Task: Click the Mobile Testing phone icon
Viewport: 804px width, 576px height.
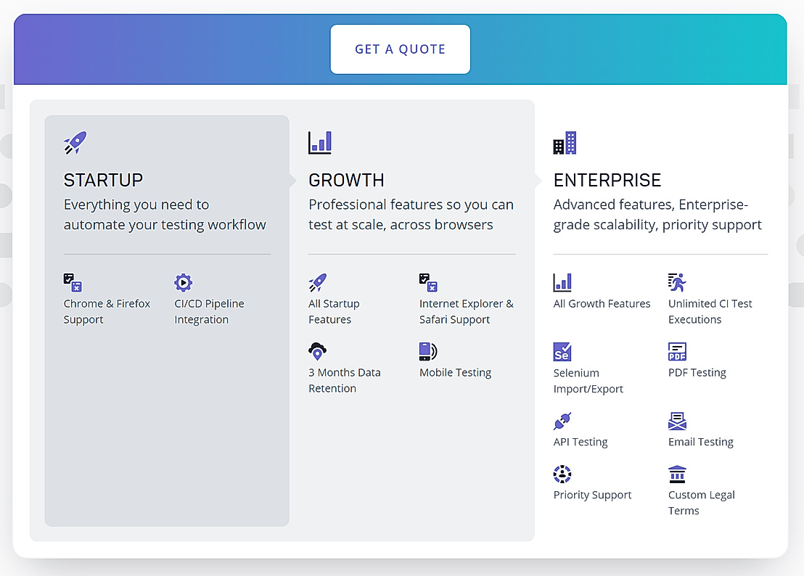Action: 428,351
